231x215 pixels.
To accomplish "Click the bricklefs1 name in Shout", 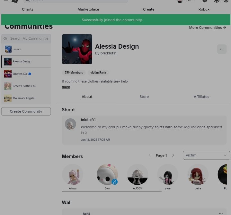I will (x=88, y=120).
